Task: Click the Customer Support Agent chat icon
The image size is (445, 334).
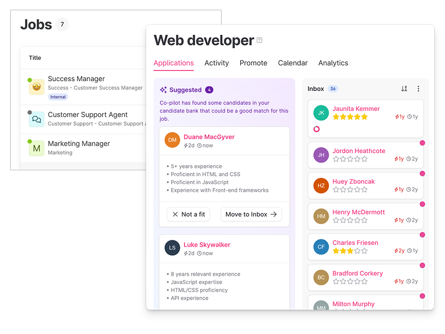Action: (37, 119)
